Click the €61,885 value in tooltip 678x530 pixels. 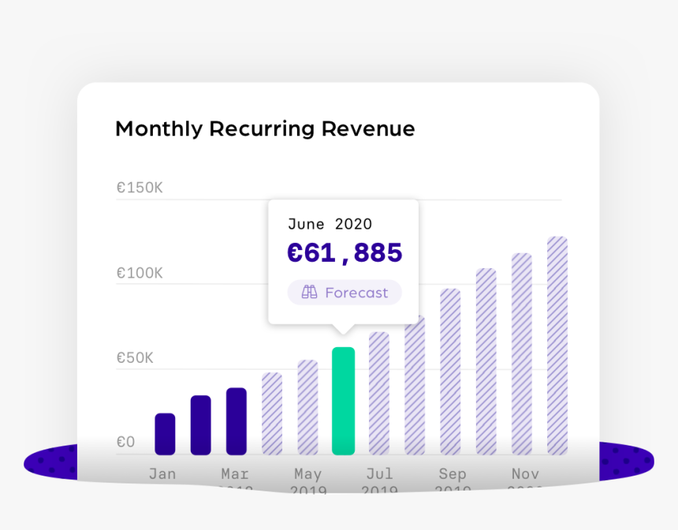pos(345,252)
